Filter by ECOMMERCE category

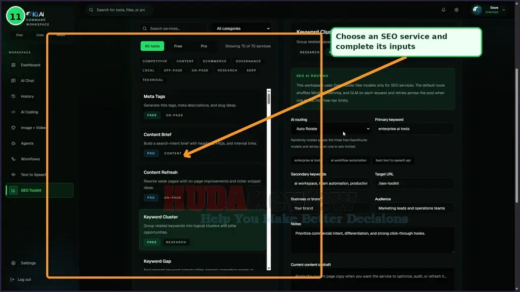point(215,61)
